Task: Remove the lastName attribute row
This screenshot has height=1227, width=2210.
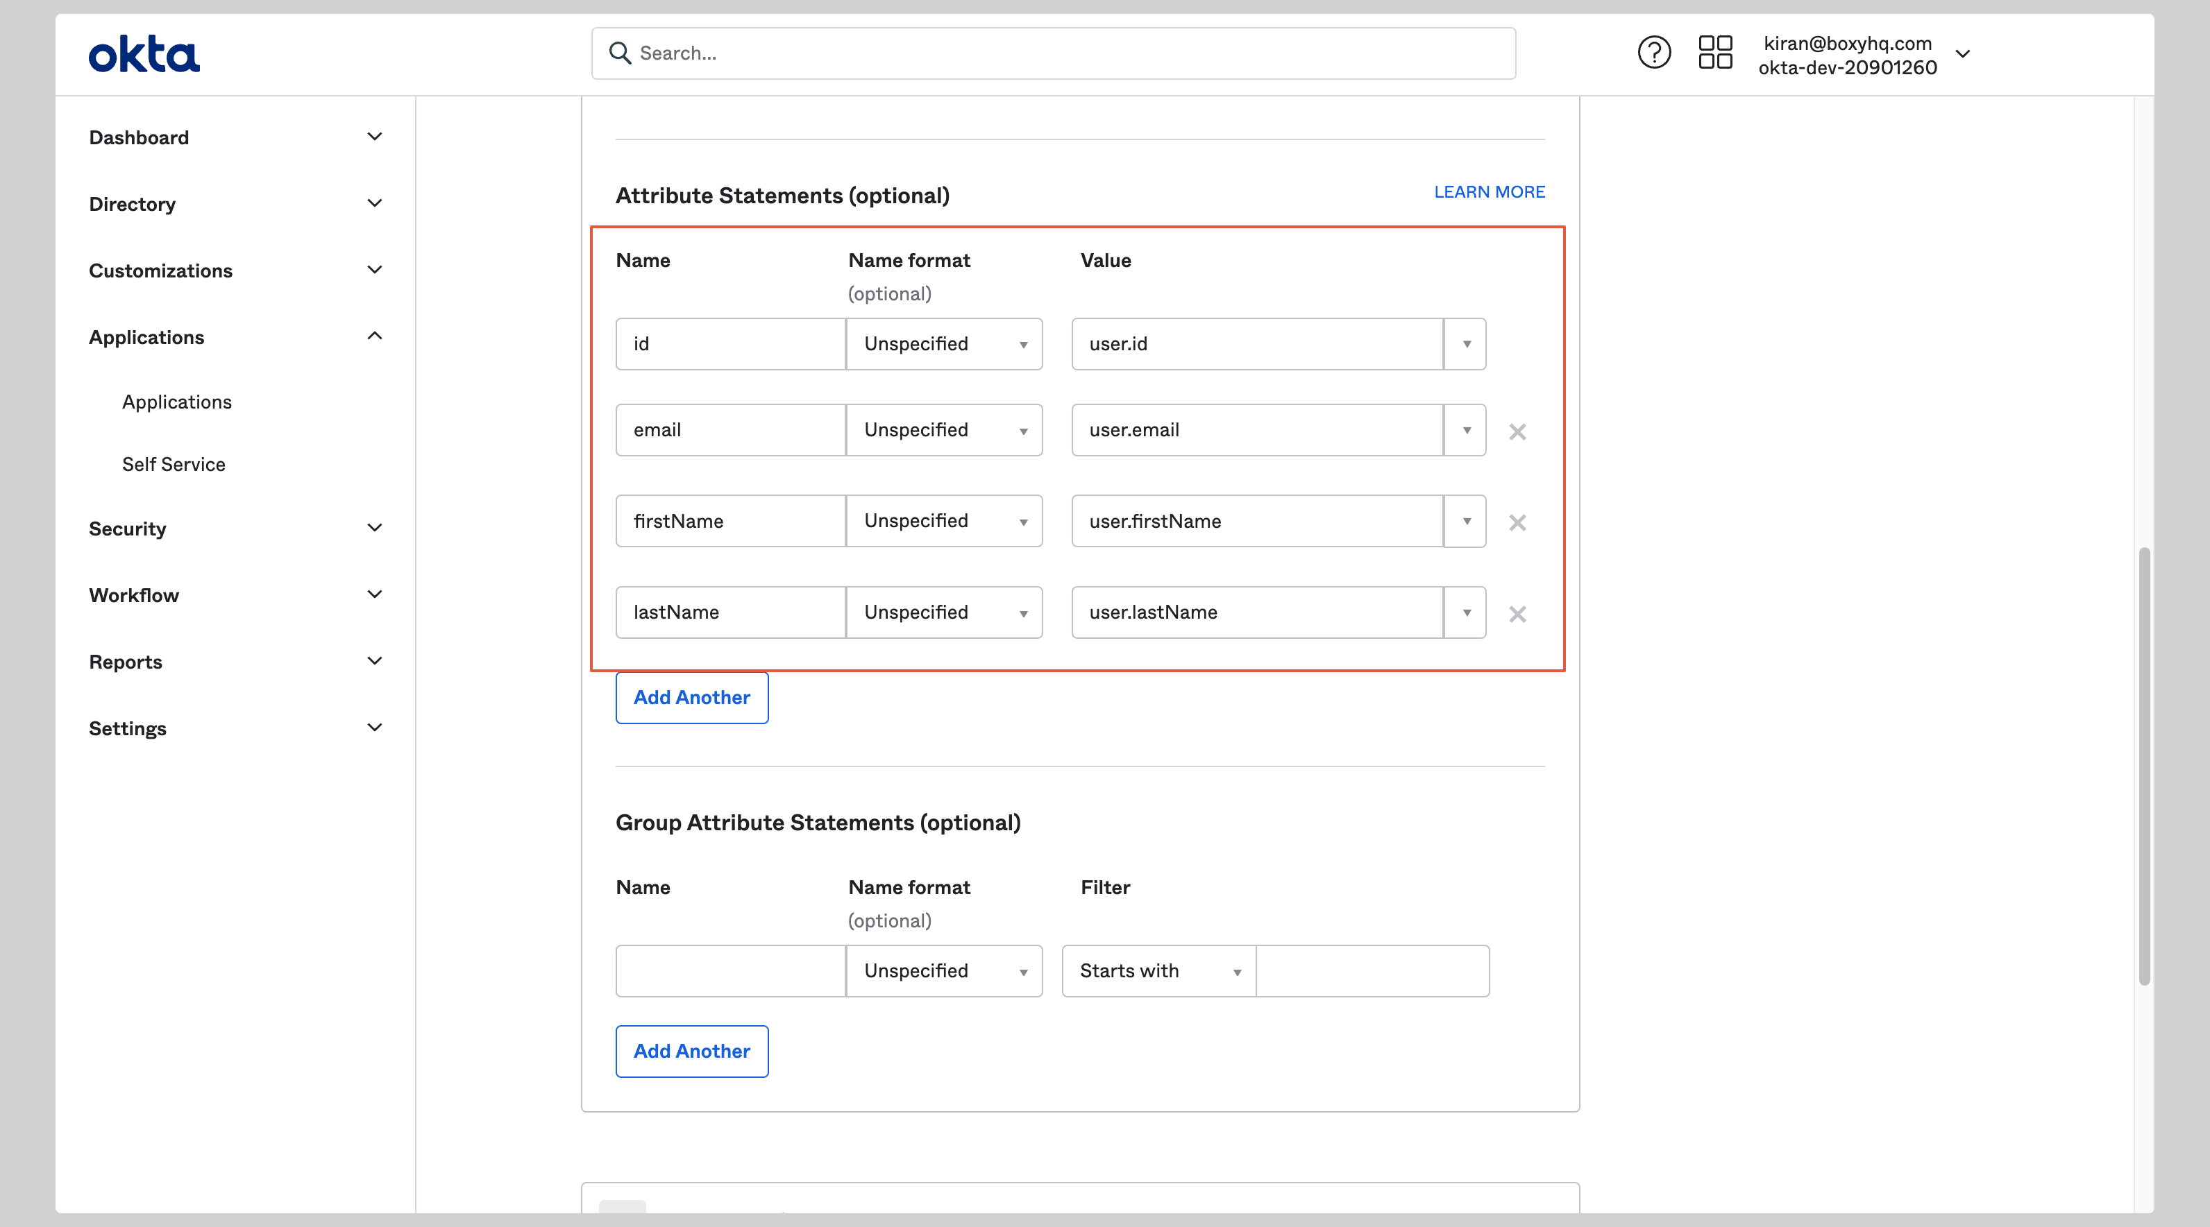Action: coord(1517,614)
